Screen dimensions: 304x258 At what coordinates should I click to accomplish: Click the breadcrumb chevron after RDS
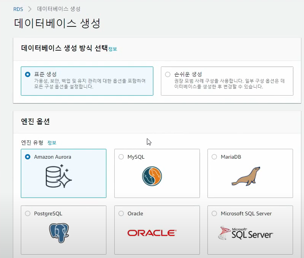click(30, 9)
